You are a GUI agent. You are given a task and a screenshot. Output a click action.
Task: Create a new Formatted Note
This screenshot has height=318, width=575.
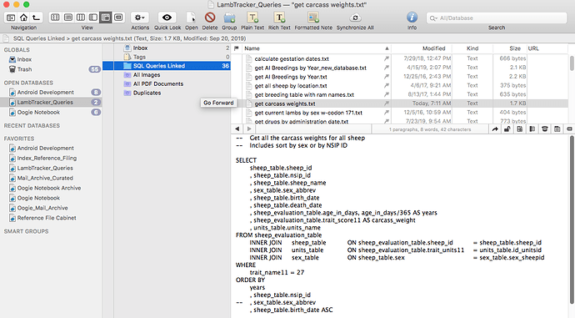pyautogui.click(x=313, y=18)
